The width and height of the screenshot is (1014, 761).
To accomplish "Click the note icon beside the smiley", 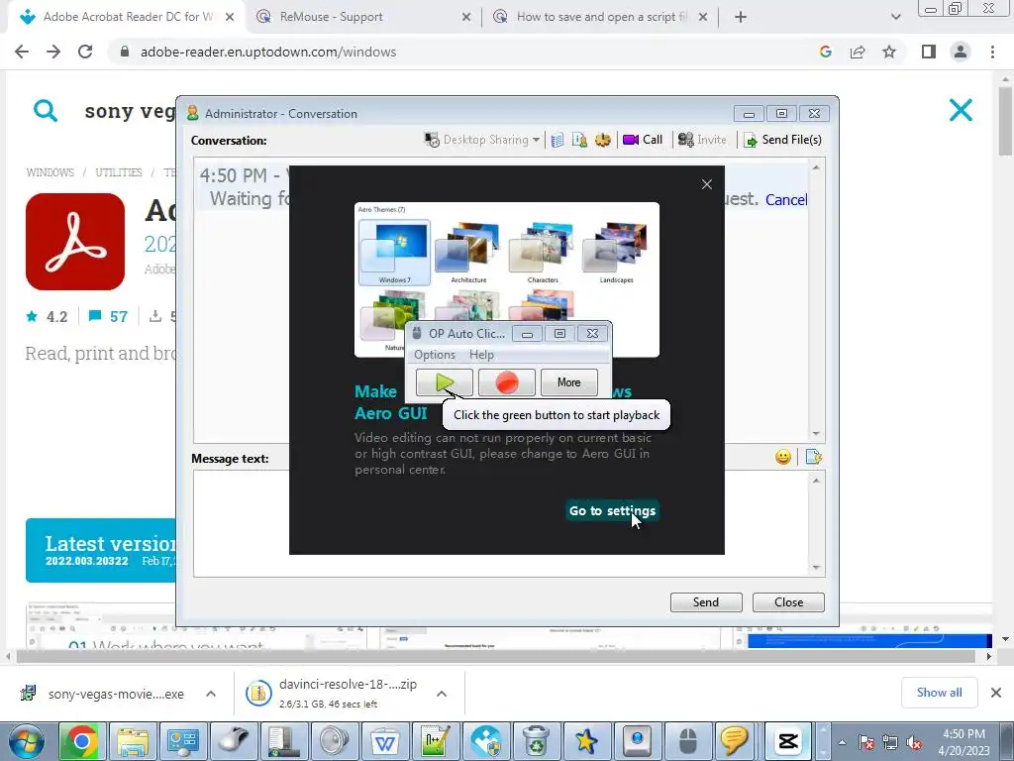I will coord(814,458).
